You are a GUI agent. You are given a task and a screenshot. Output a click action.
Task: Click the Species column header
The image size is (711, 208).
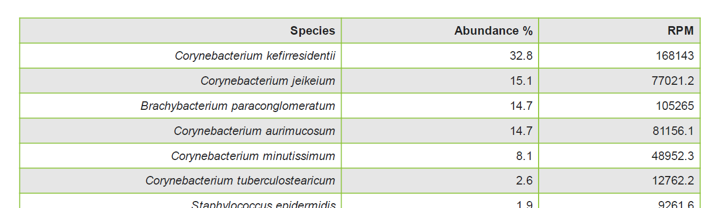pyautogui.click(x=180, y=30)
